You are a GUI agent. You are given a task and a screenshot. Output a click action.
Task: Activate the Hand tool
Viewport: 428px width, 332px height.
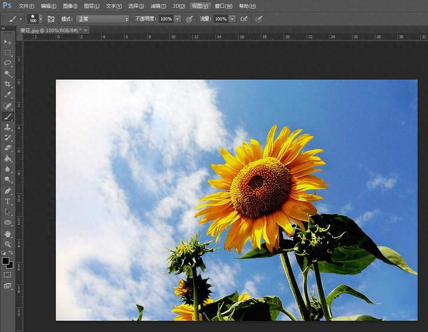[x=8, y=233]
